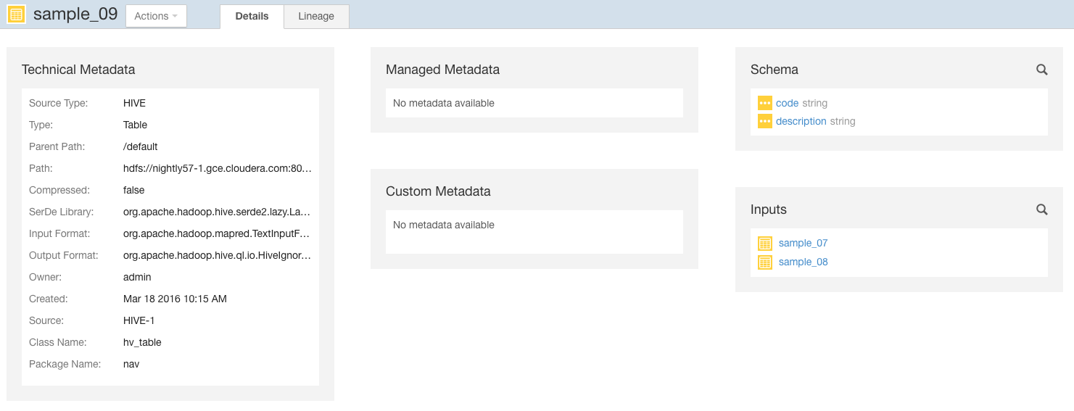Open the sample_07 input table link
Image resolution: width=1074 pixels, height=411 pixels.
tap(803, 243)
